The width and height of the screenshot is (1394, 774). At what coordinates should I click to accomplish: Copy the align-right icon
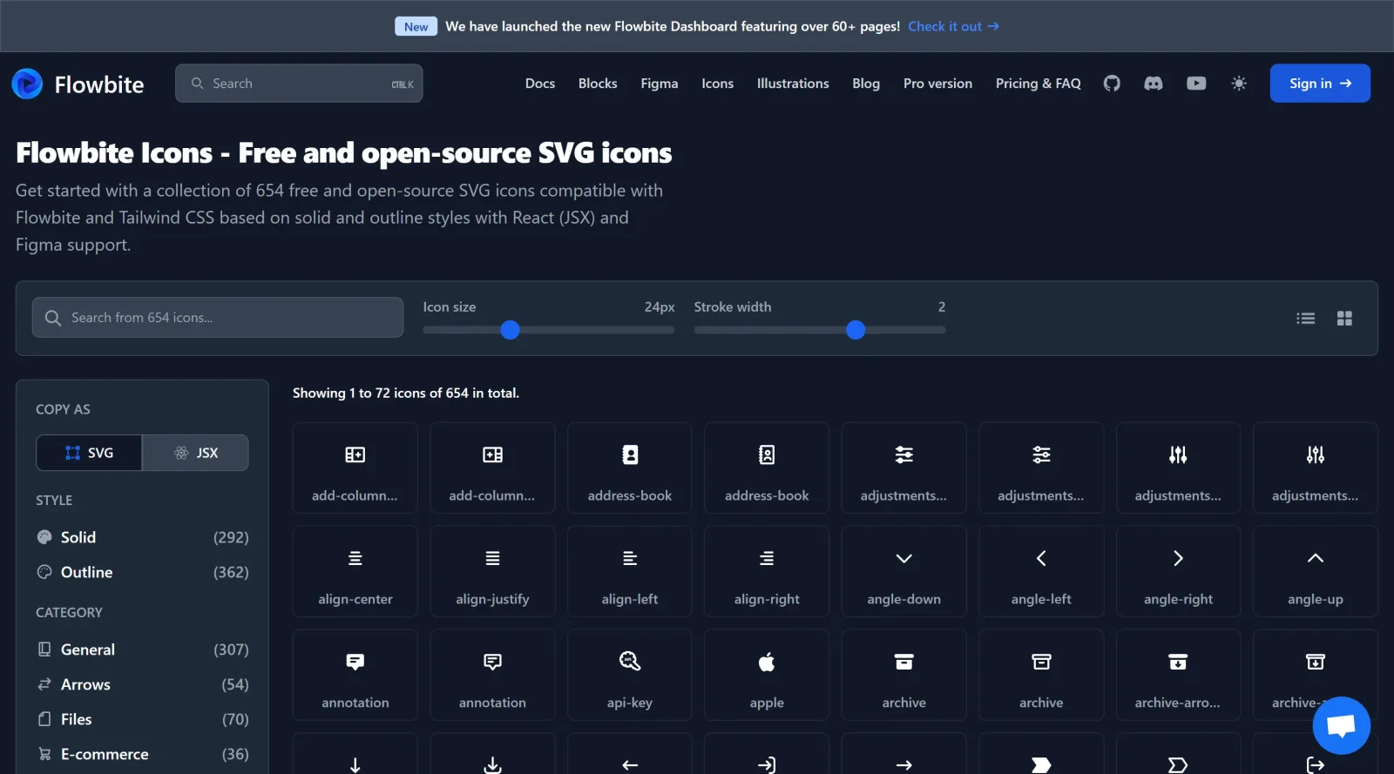(x=767, y=571)
